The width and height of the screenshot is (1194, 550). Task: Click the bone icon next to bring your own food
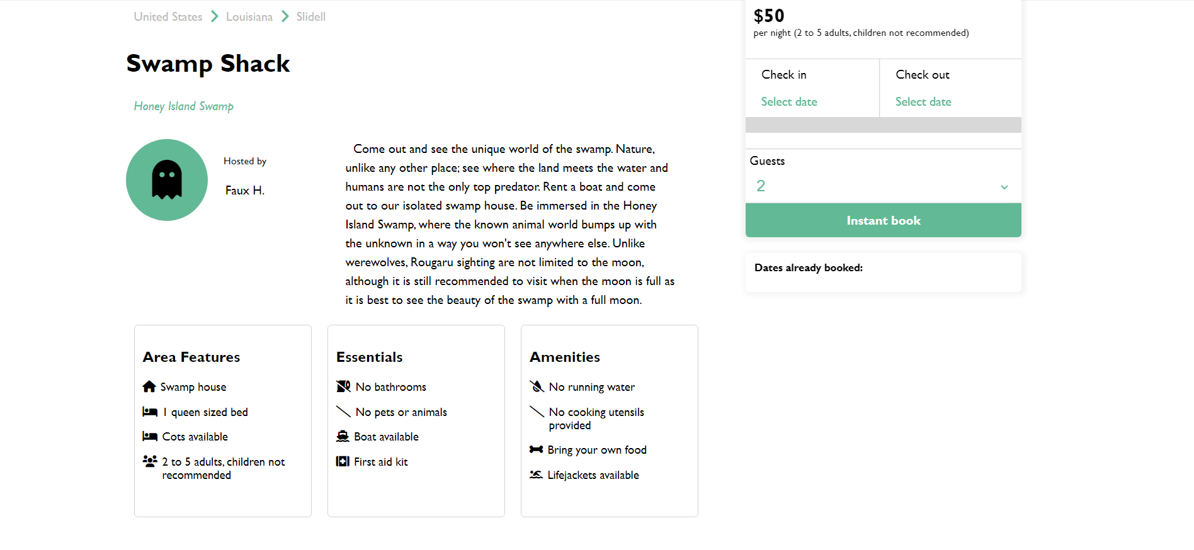coord(537,449)
